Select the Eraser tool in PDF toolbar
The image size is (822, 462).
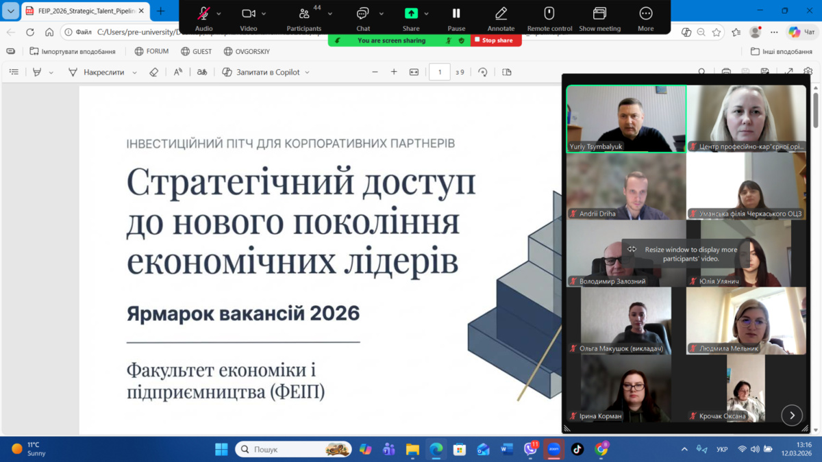(x=154, y=72)
